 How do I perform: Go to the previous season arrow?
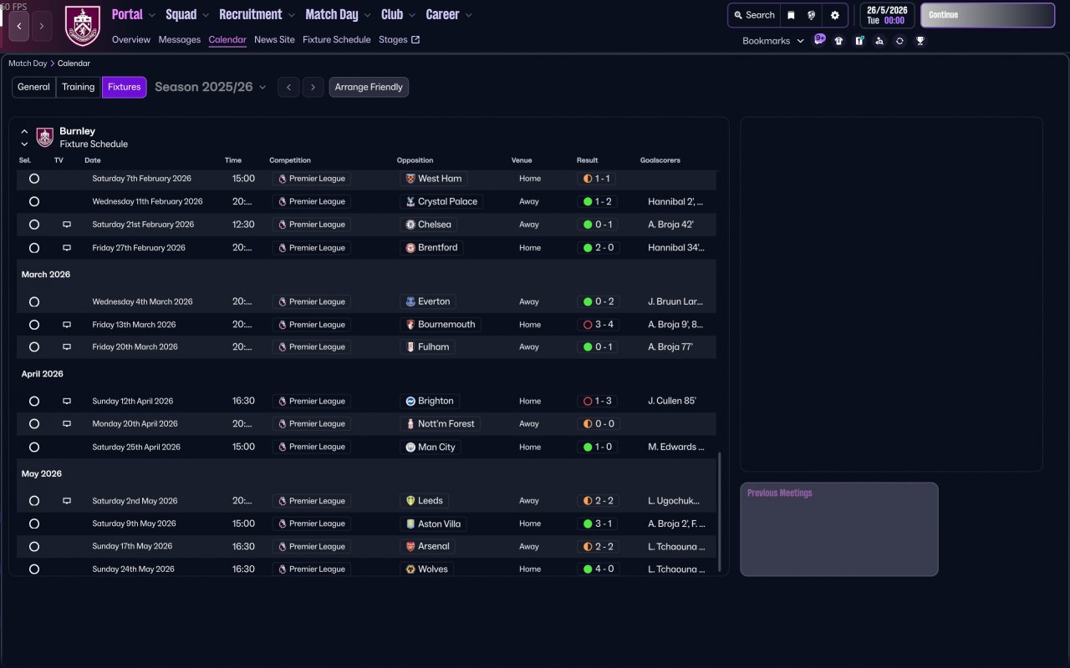(x=288, y=87)
